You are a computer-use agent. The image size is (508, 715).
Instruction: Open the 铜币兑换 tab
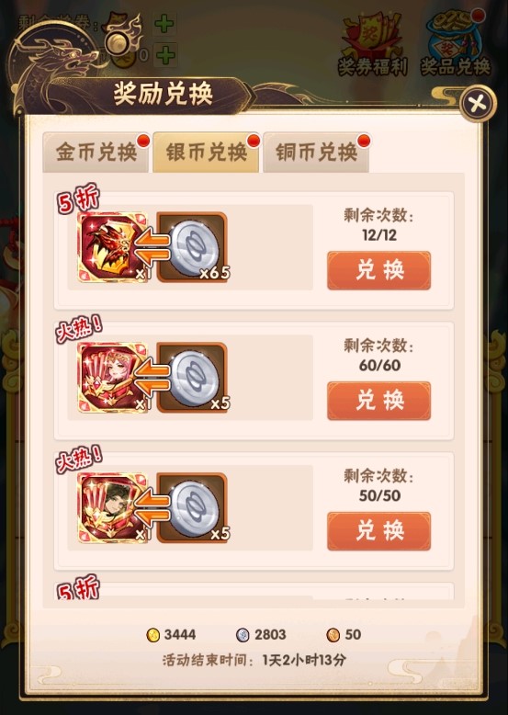316,153
